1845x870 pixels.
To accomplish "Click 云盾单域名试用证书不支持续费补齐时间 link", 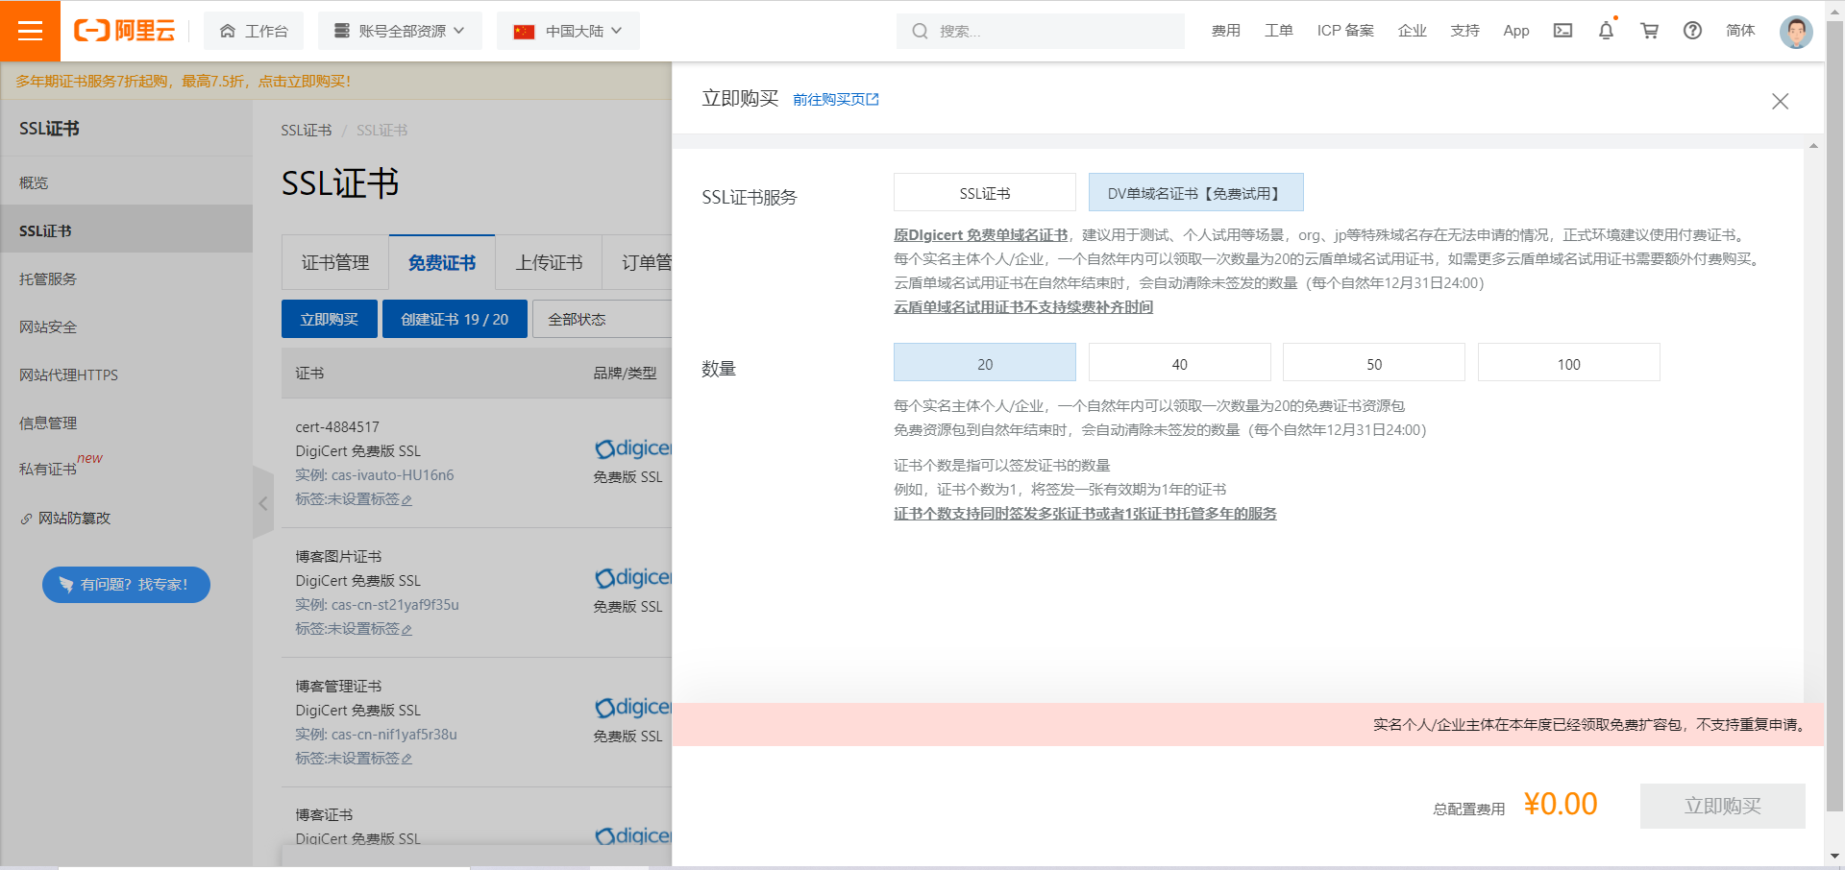I will coord(1022,306).
